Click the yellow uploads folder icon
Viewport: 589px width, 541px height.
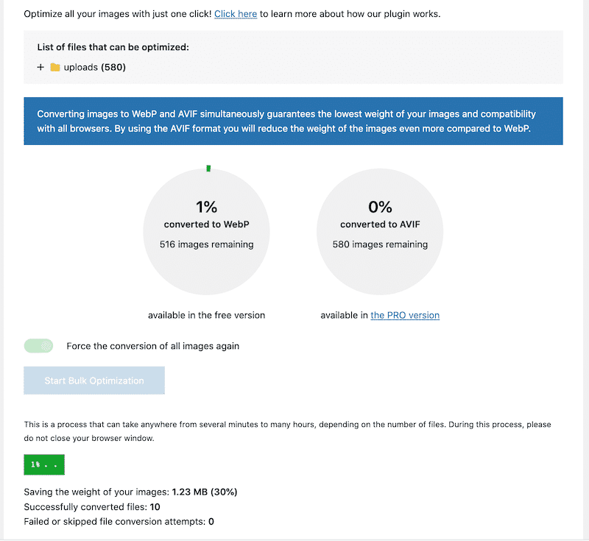pyautogui.click(x=55, y=67)
